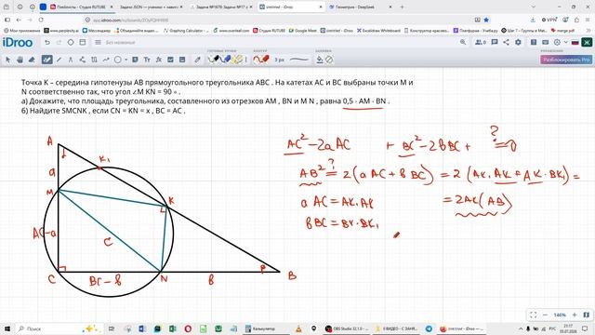This screenshot has height=335, width=595.
Task: Select the formula fx tool
Action: (159, 60)
